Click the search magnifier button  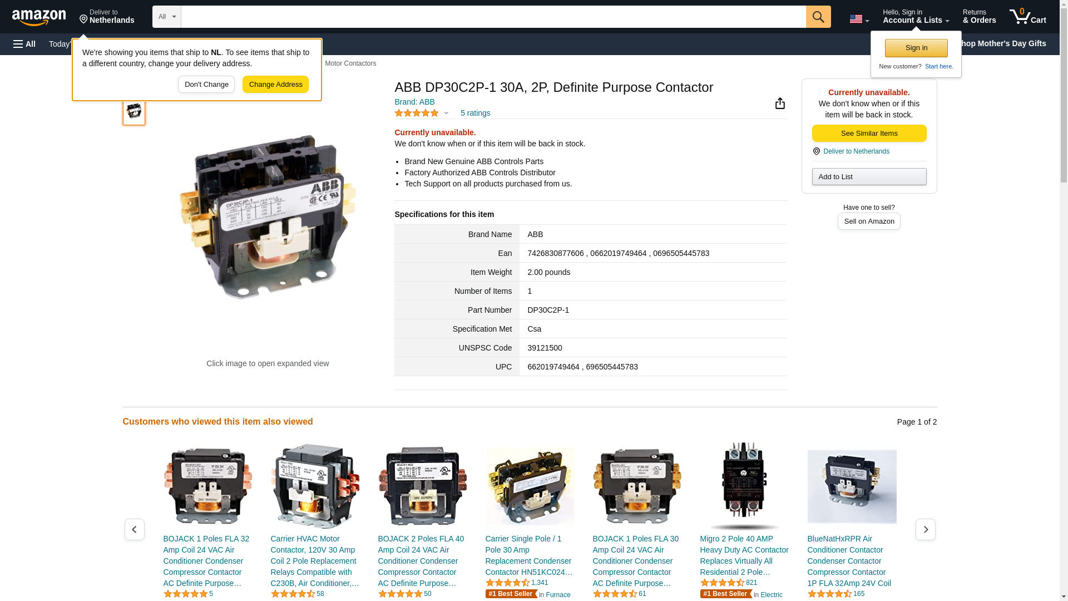(818, 17)
